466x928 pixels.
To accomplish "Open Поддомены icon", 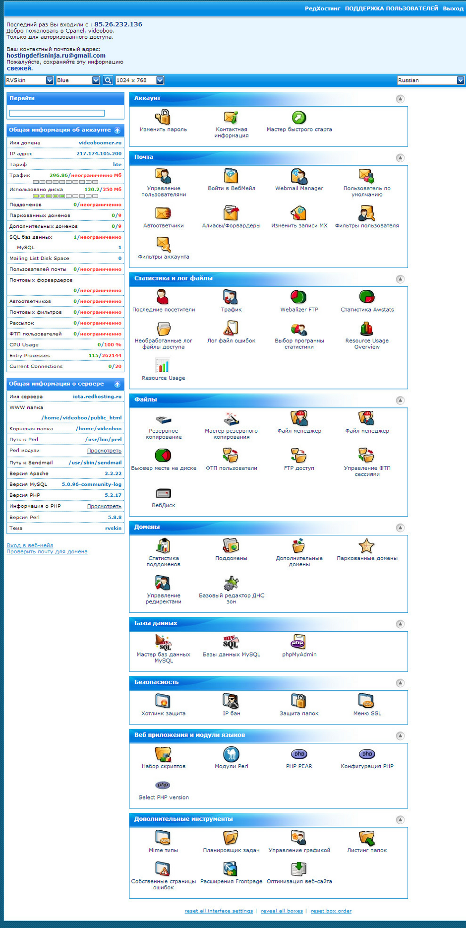I will 231,546.
